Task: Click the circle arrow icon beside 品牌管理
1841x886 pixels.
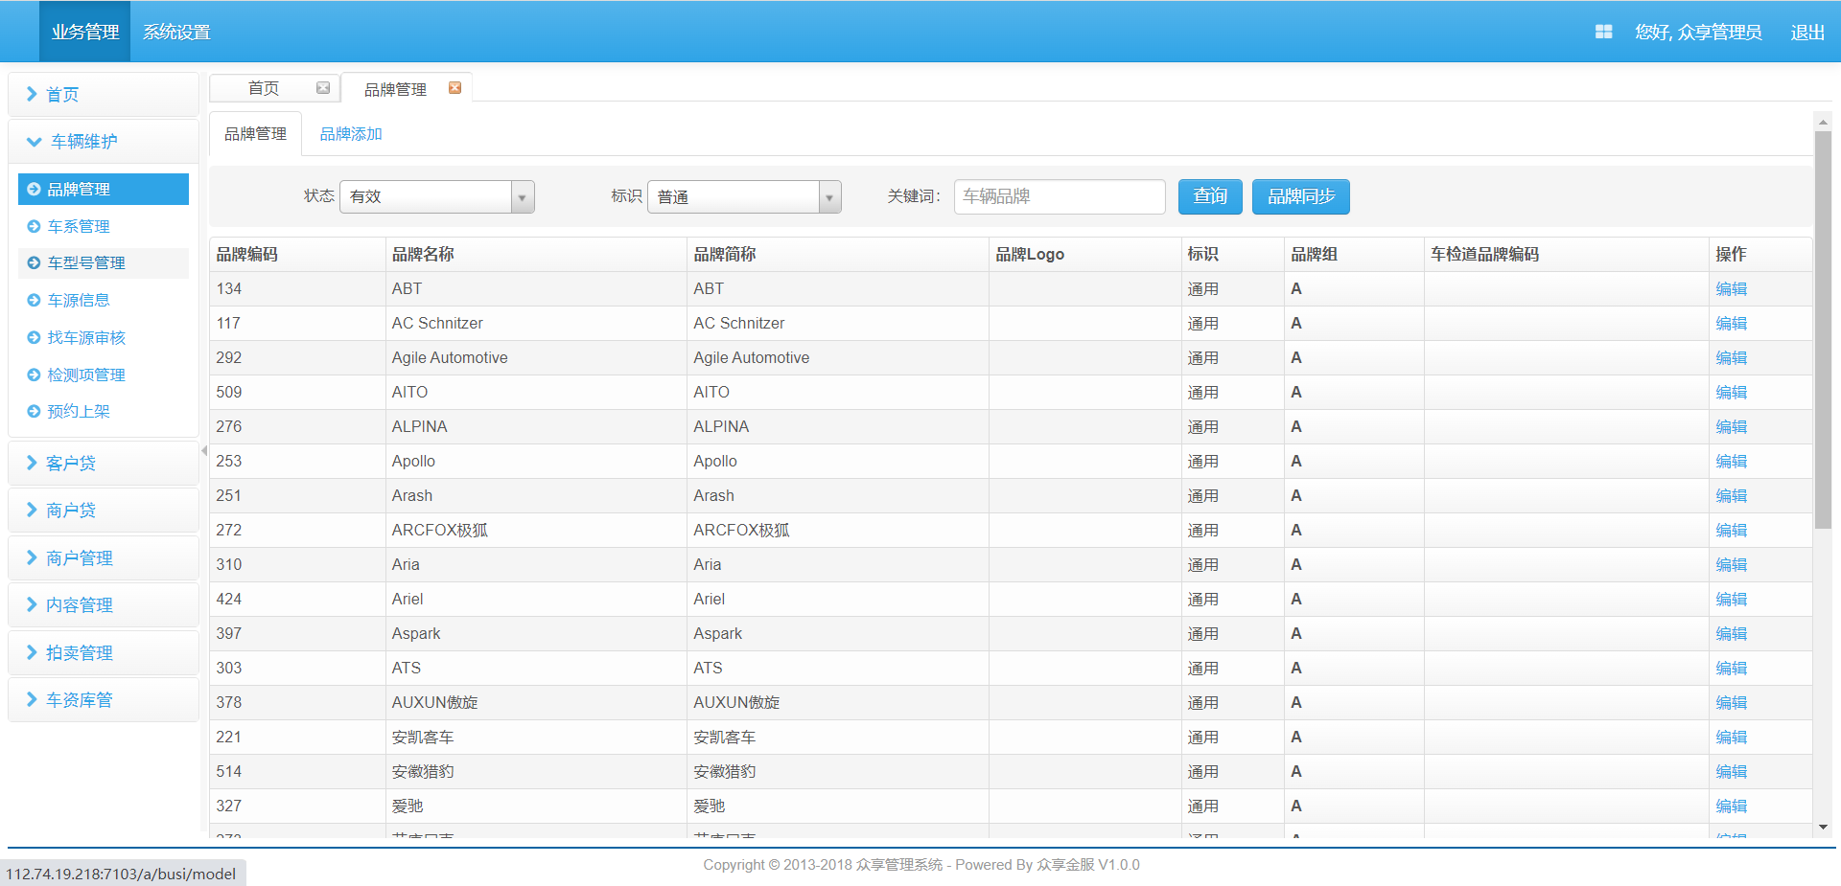Action: point(34,190)
